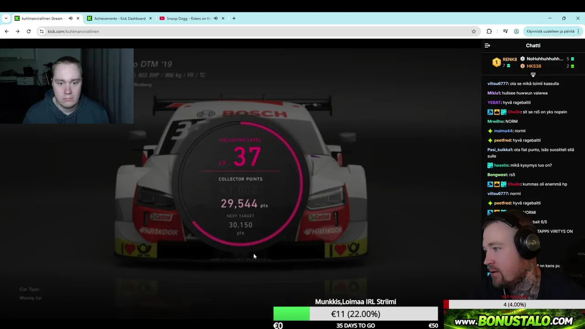Click chat username haastis
This screenshot has width=585, height=329.
pos(501,165)
